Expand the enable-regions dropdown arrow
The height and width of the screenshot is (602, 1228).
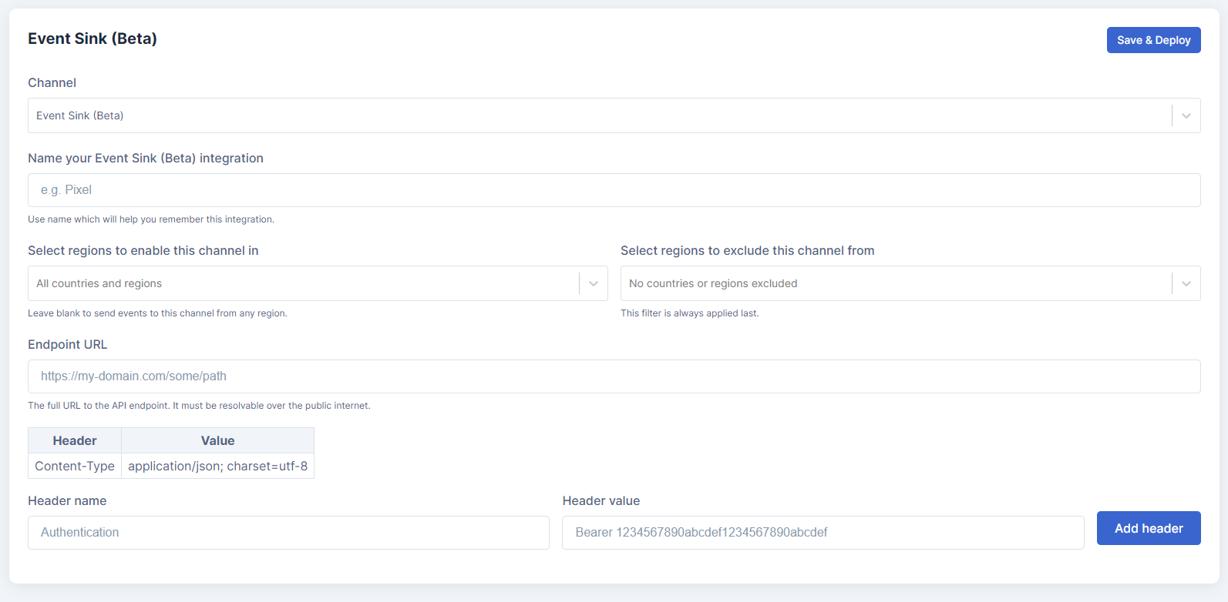coord(594,283)
